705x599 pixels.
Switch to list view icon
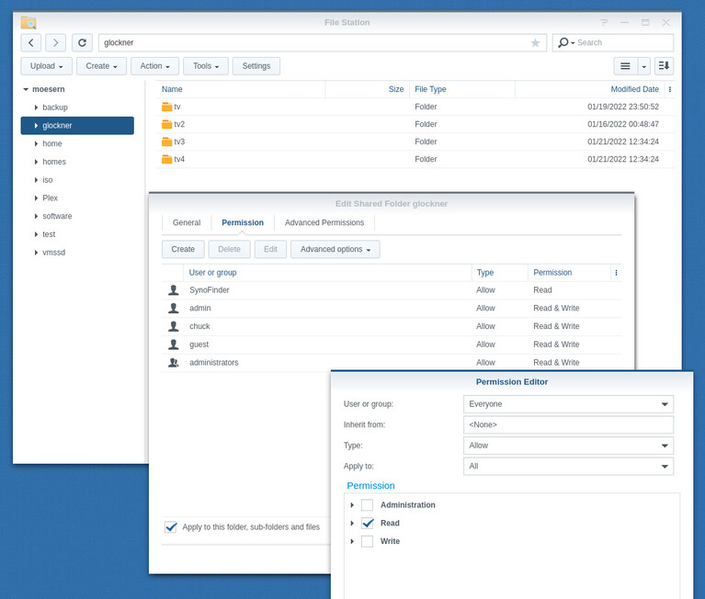[625, 66]
